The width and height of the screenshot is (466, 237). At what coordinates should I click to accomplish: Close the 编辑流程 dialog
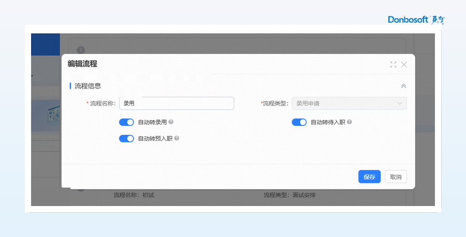coord(404,65)
